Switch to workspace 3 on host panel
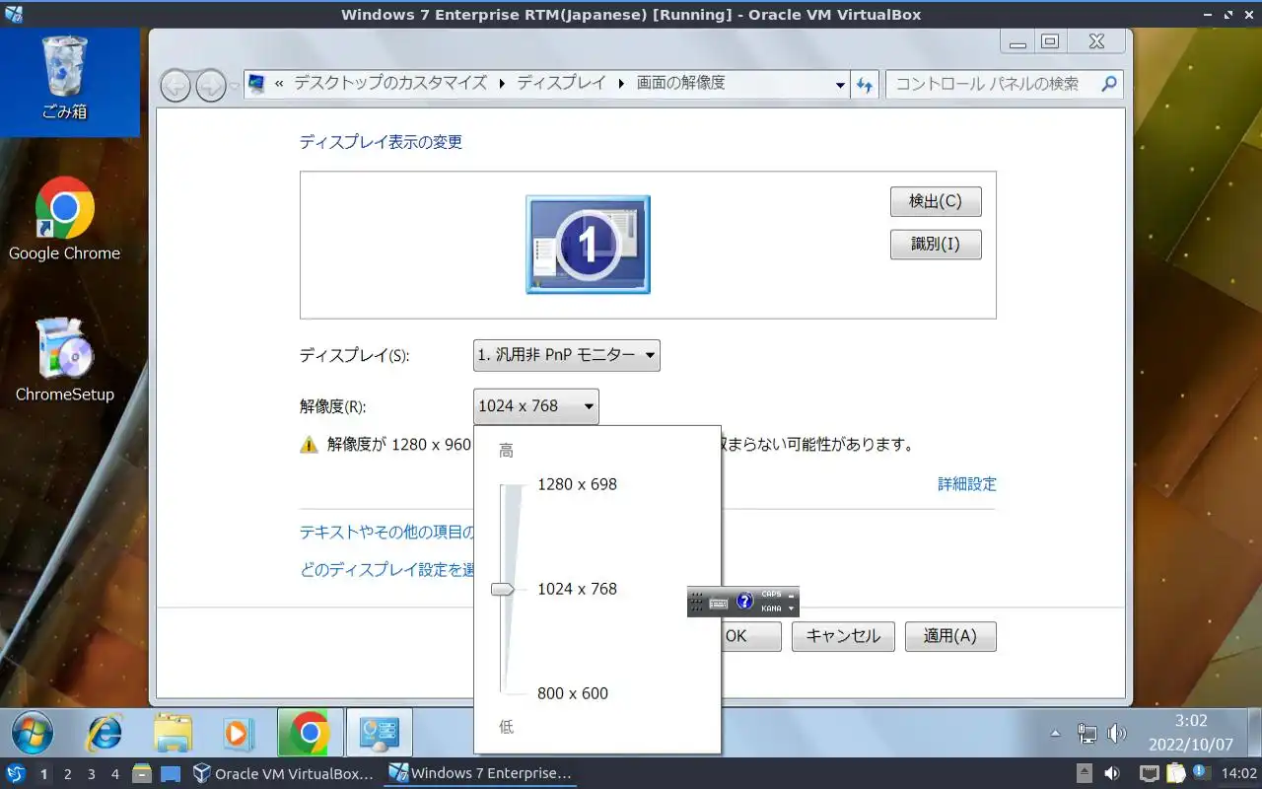 [x=91, y=774]
